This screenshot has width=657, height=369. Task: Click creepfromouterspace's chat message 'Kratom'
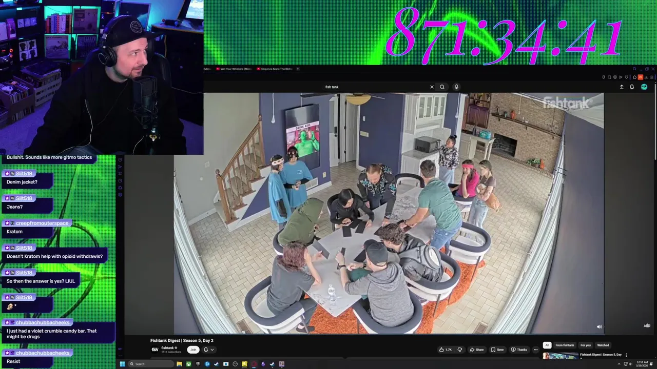tap(14, 232)
